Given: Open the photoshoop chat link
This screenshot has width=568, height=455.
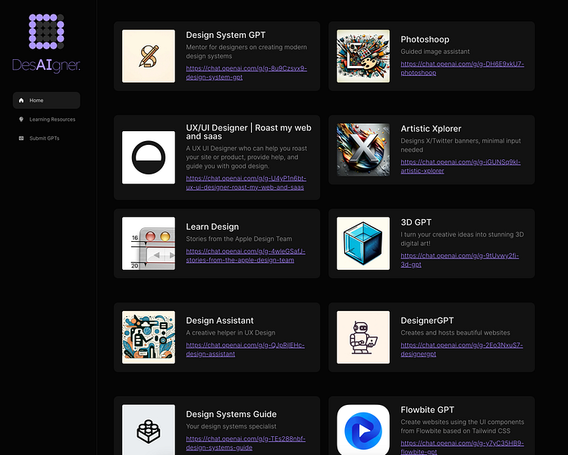Looking at the screenshot, I should click(463, 68).
